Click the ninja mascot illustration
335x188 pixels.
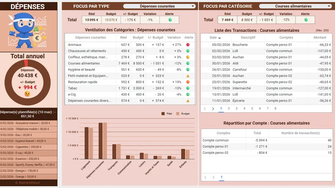point(27,31)
